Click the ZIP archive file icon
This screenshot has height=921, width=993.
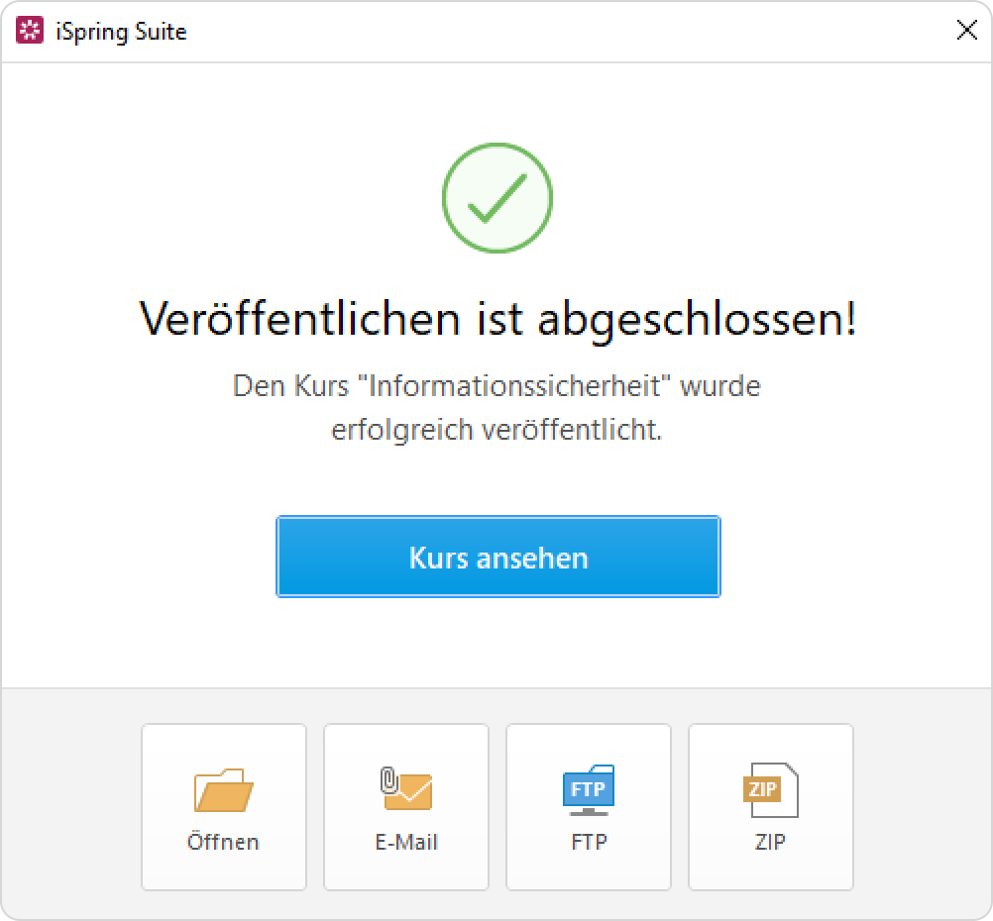point(770,789)
